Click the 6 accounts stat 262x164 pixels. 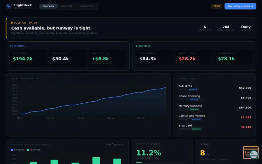[205, 28]
